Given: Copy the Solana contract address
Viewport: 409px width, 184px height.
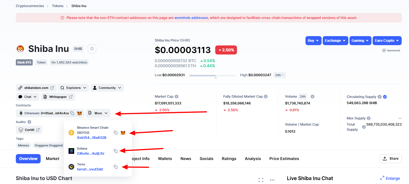Looking at the screenshot, I should pos(116,151).
